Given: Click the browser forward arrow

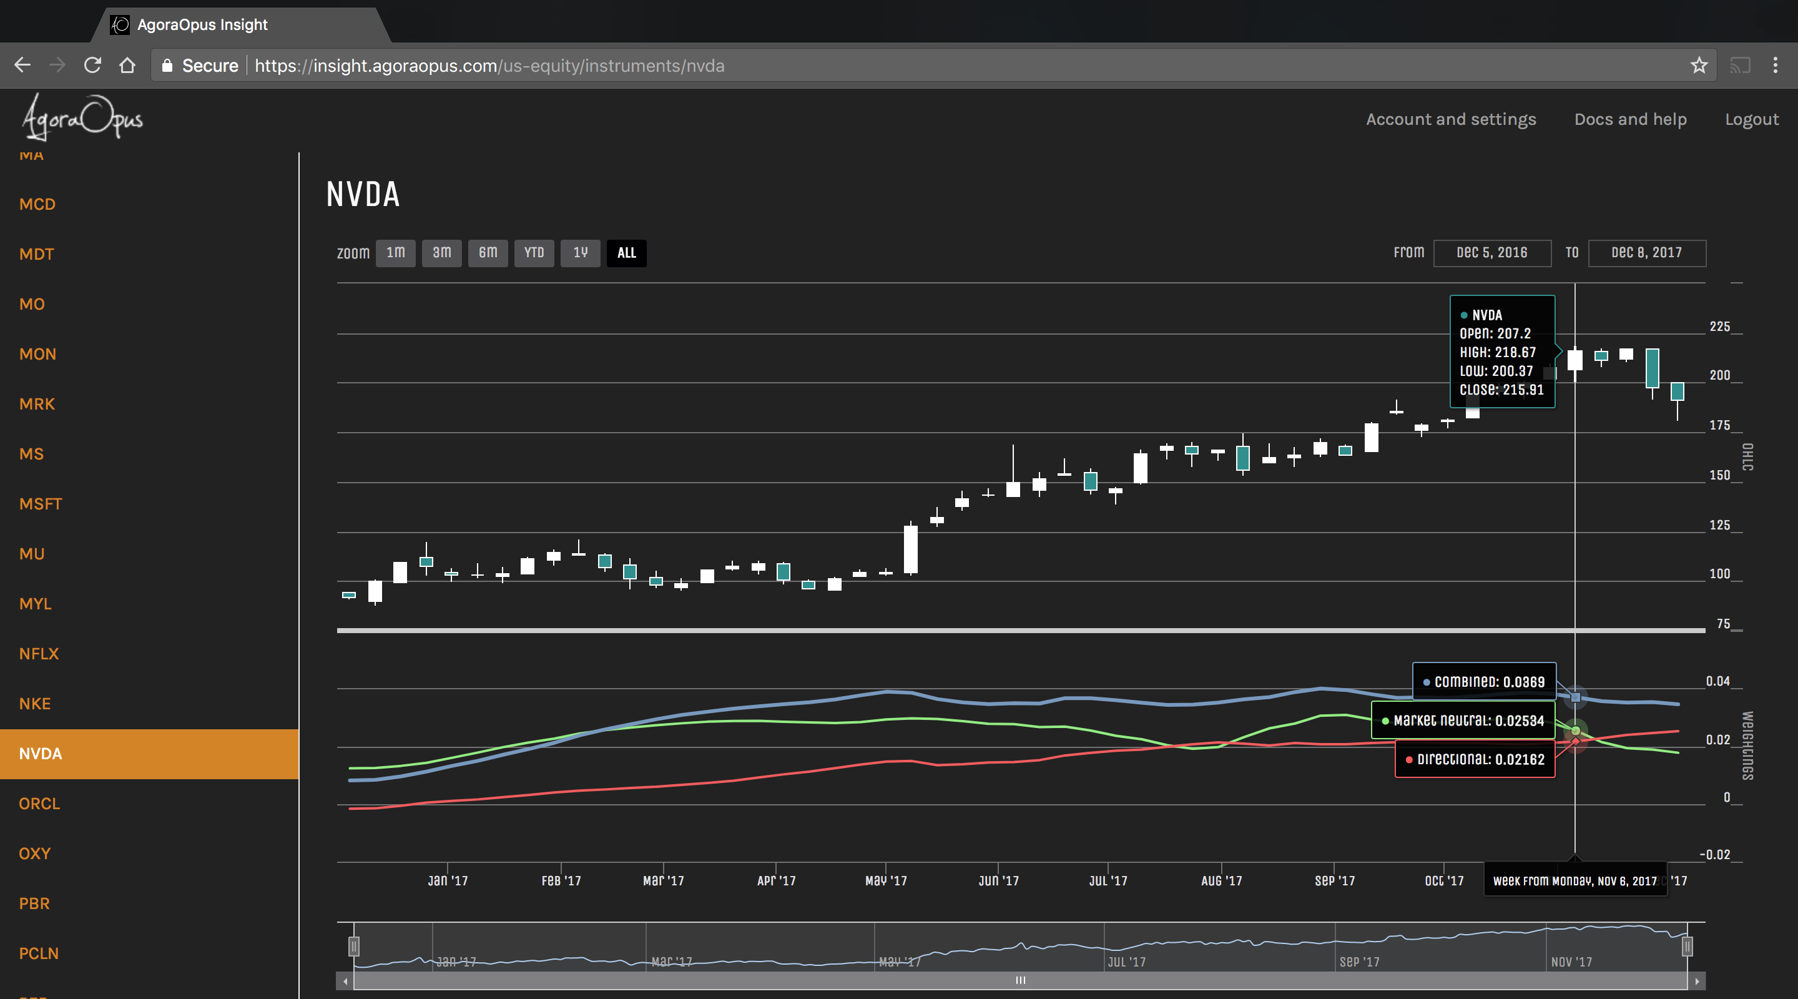Looking at the screenshot, I should 57,65.
